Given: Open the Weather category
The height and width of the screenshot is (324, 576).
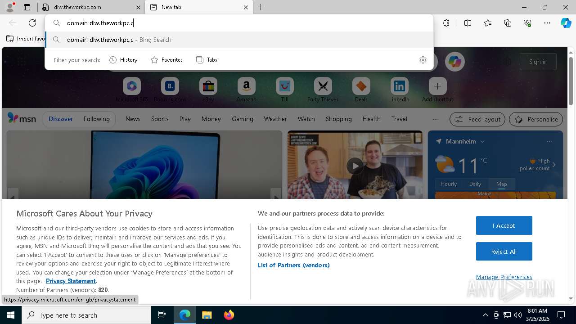Looking at the screenshot, I should pos(275,119).
